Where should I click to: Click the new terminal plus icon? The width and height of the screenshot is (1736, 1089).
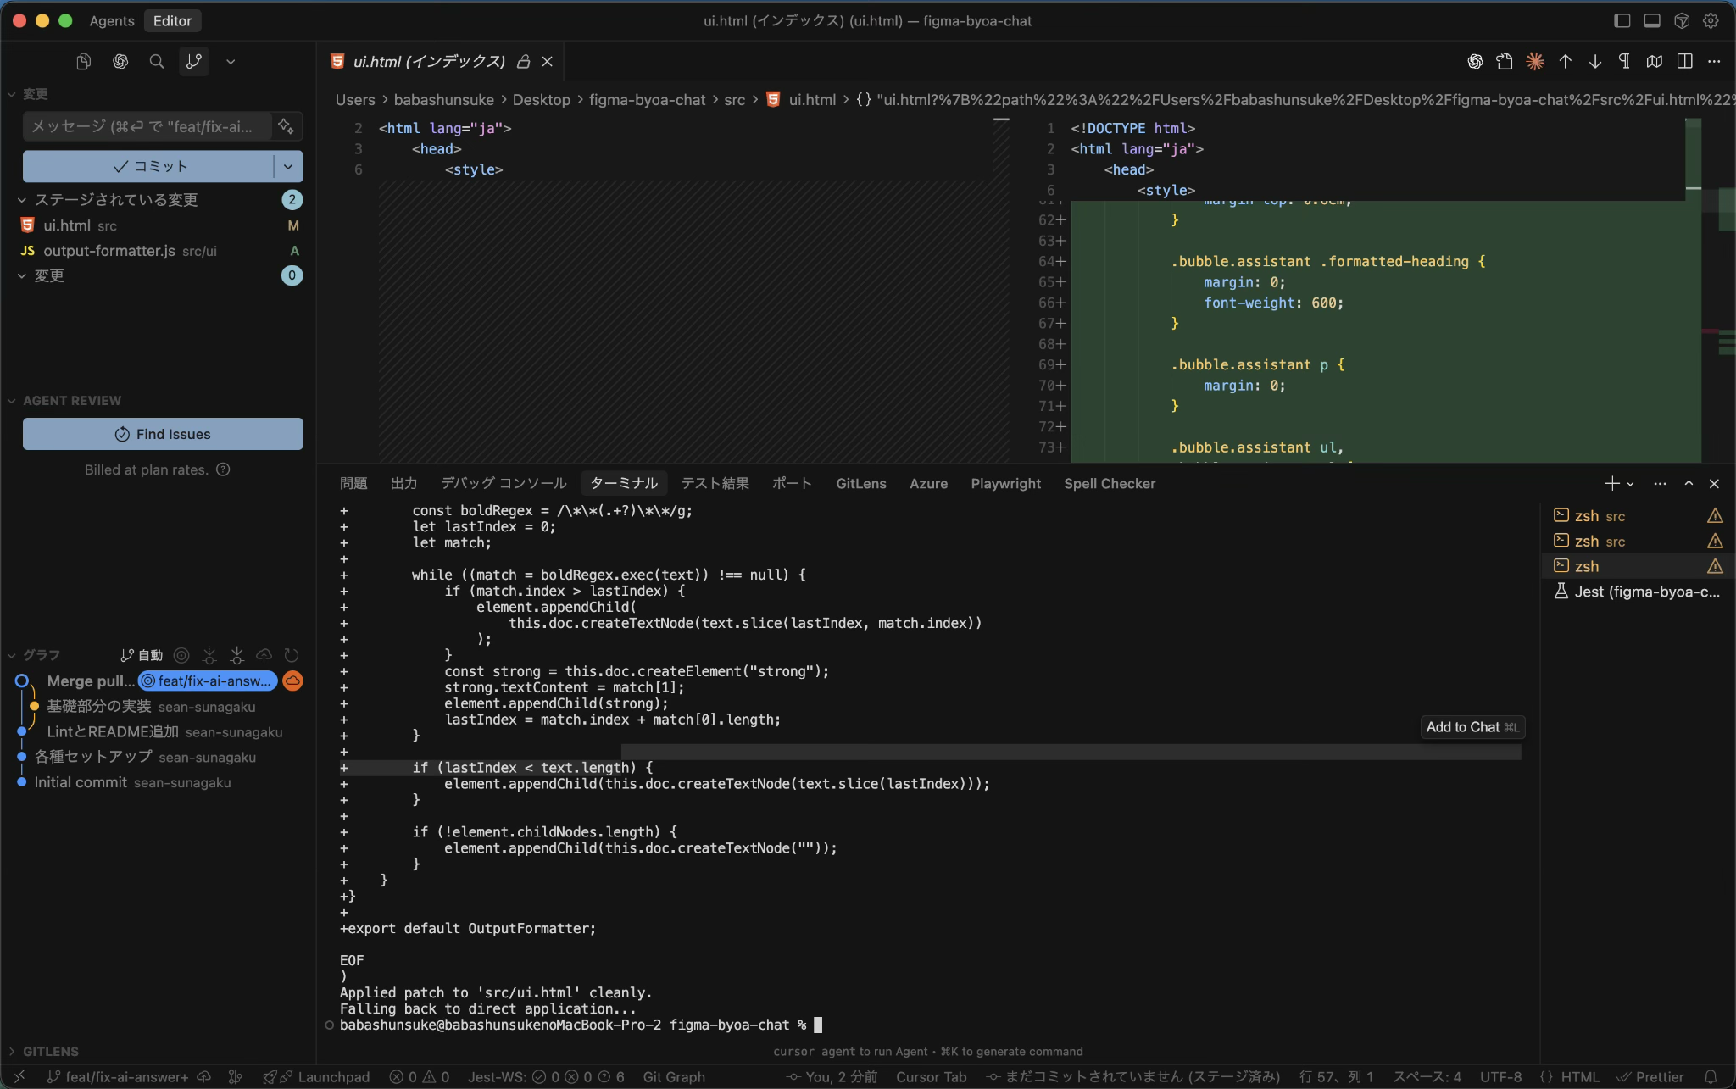tap(1611, 483)
